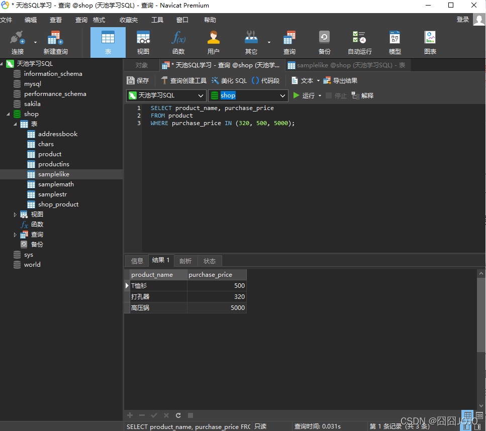Select the 5000 price cell
Viewport: 486px width, 431px height.
coord(217,308)
